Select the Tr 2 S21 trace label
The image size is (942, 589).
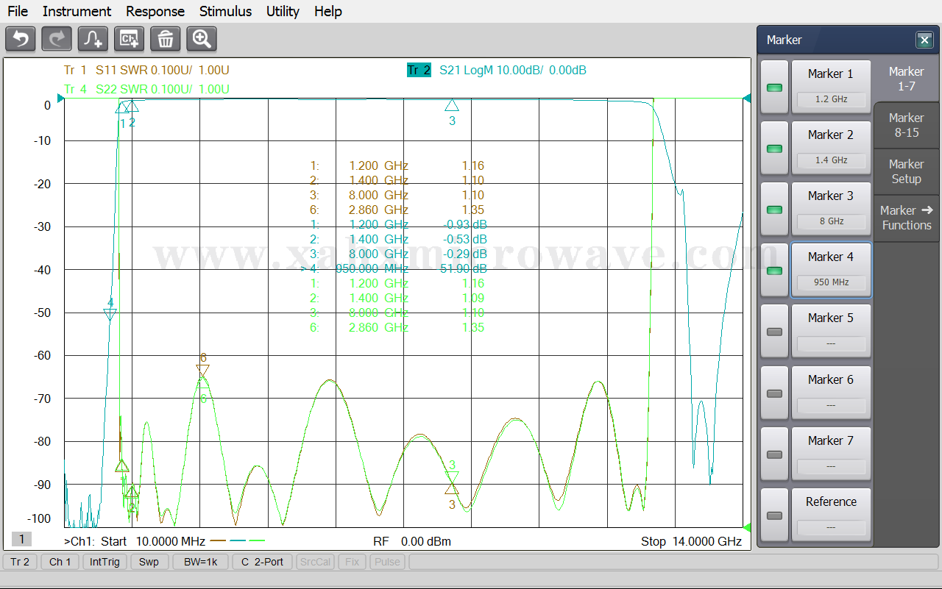pos(419,71)
